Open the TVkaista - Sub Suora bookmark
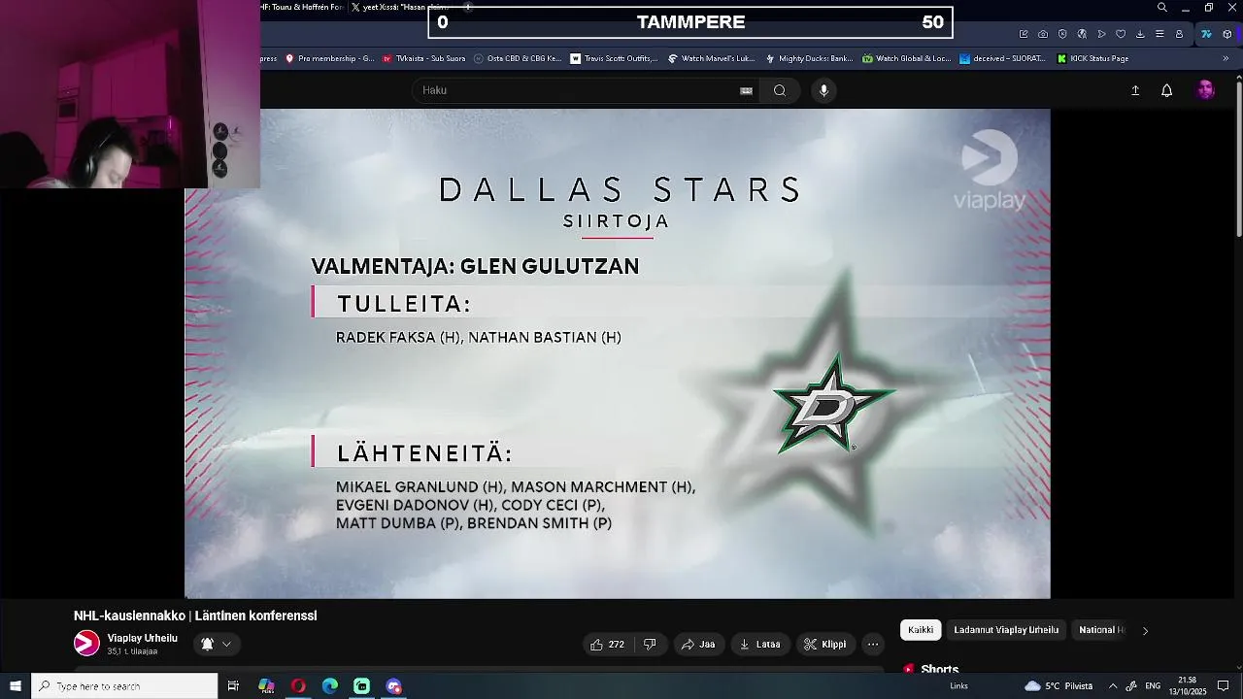Screen dimensions: 1243x699 pos(423,58)
